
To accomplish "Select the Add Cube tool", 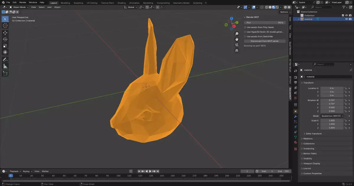I will 5,73.
